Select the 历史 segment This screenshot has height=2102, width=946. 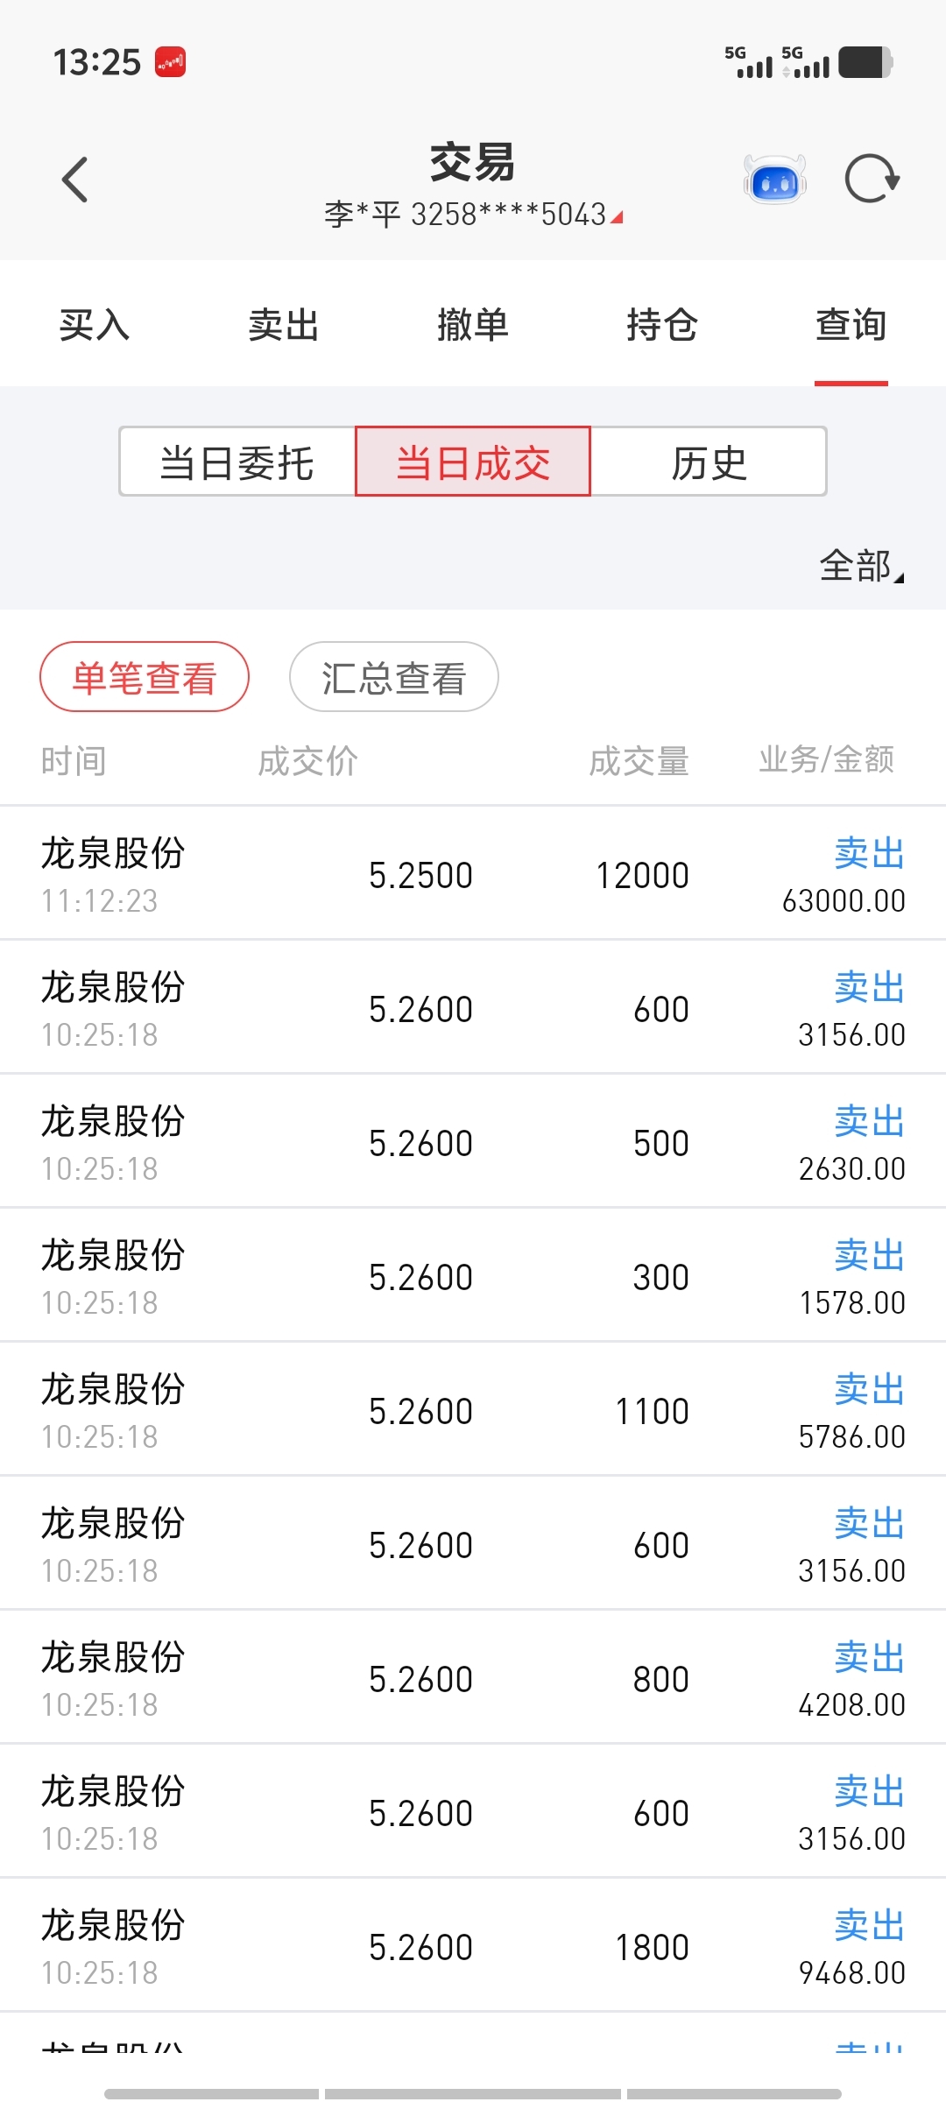(x=709, y=462)
